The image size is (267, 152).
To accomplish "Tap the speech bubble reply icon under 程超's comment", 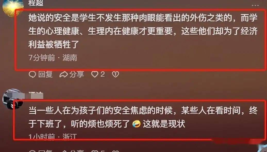I will pos(32,74).
